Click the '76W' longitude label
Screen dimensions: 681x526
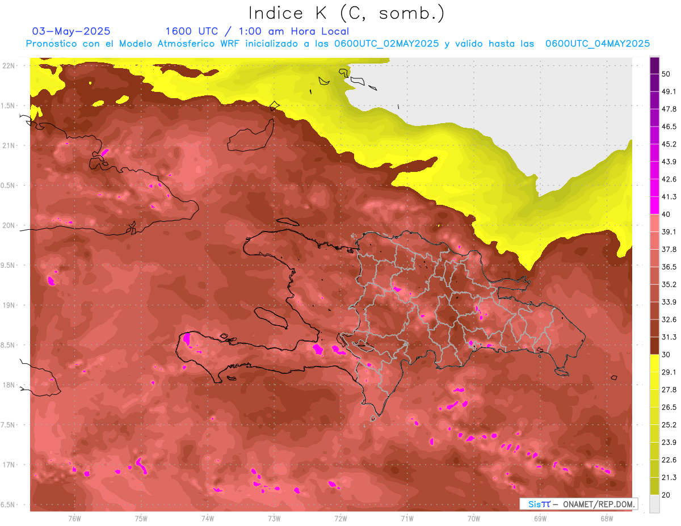tap(74, 518)
